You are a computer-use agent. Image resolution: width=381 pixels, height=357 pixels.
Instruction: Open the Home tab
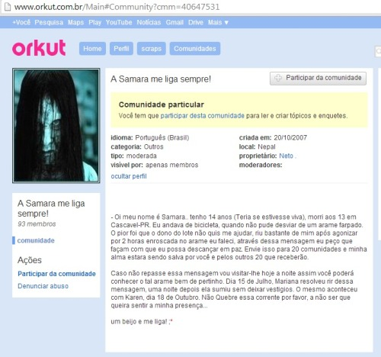click(92, 49)
